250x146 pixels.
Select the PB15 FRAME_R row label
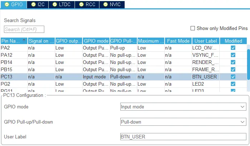tap(205, 69)
